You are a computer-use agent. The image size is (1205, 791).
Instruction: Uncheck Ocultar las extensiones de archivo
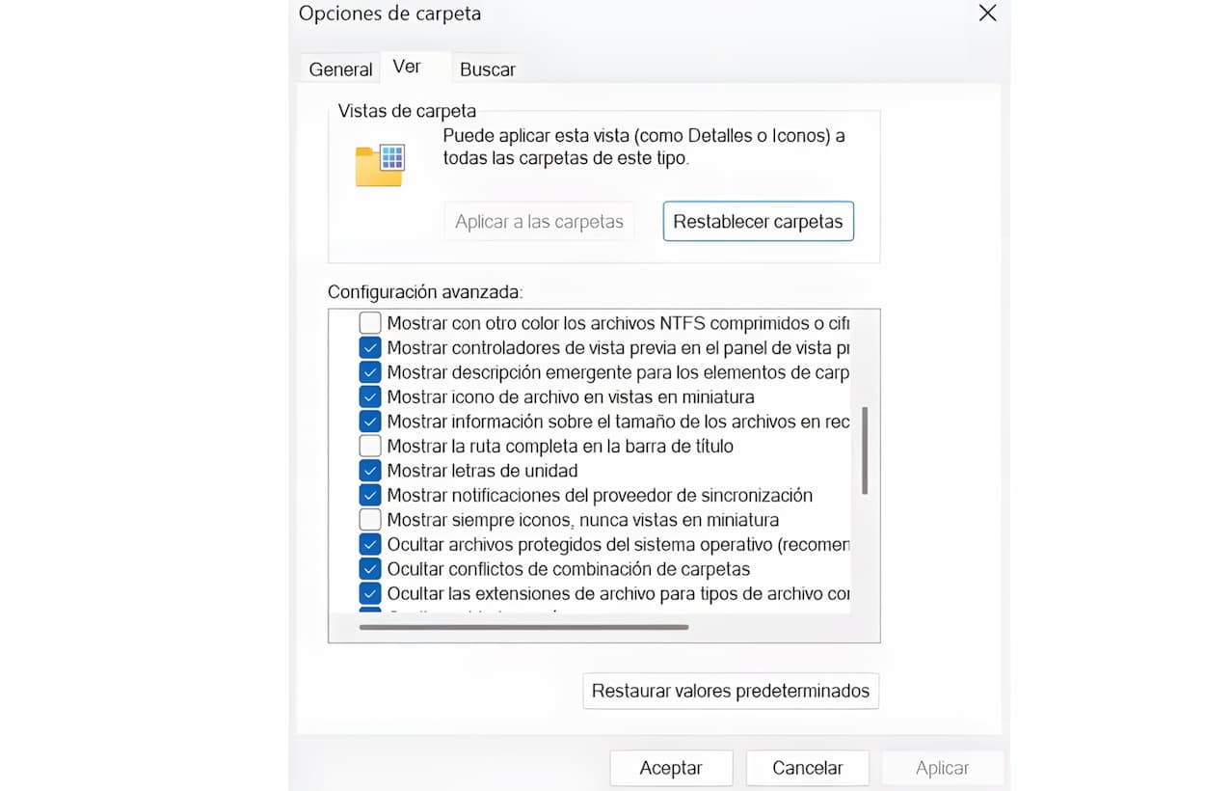pos(370,593)
